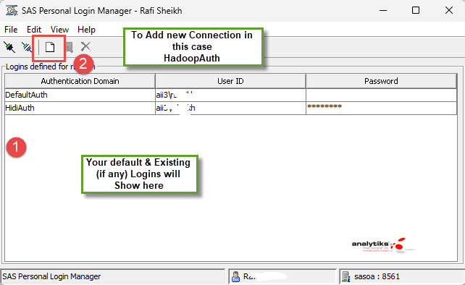Open the File menu
The image size is (465, 285).
tap(11, 30)
